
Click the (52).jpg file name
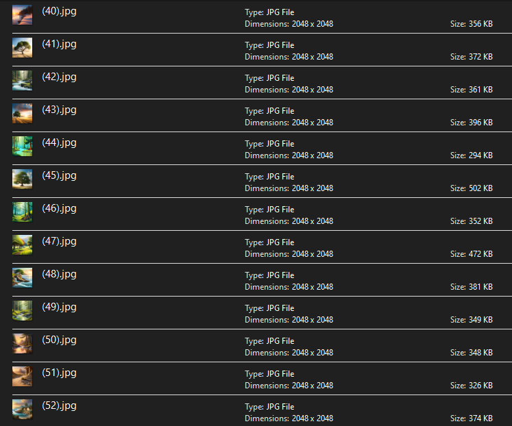pyautogui.click(x=59, y=405)
